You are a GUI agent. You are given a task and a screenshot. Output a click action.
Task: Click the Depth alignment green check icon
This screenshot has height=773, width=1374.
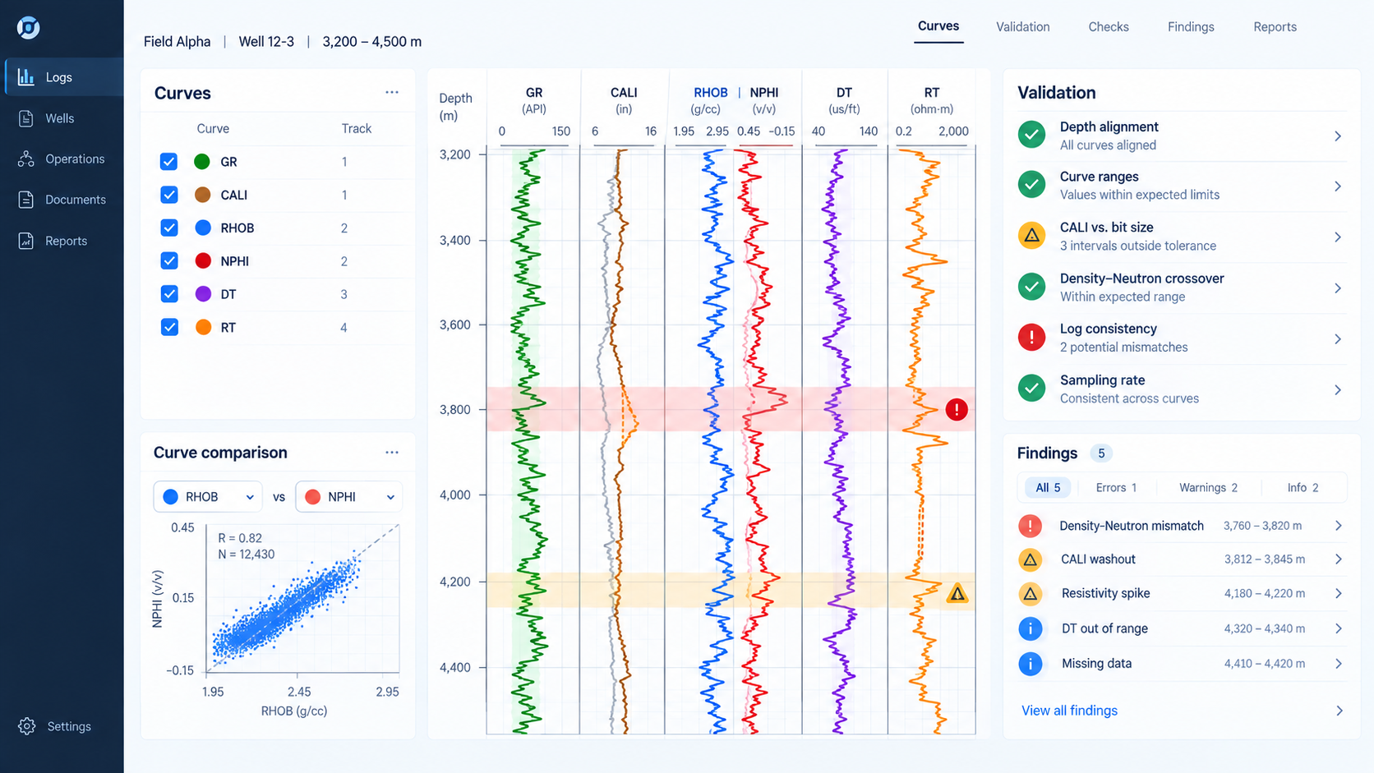click(1031, 135)
